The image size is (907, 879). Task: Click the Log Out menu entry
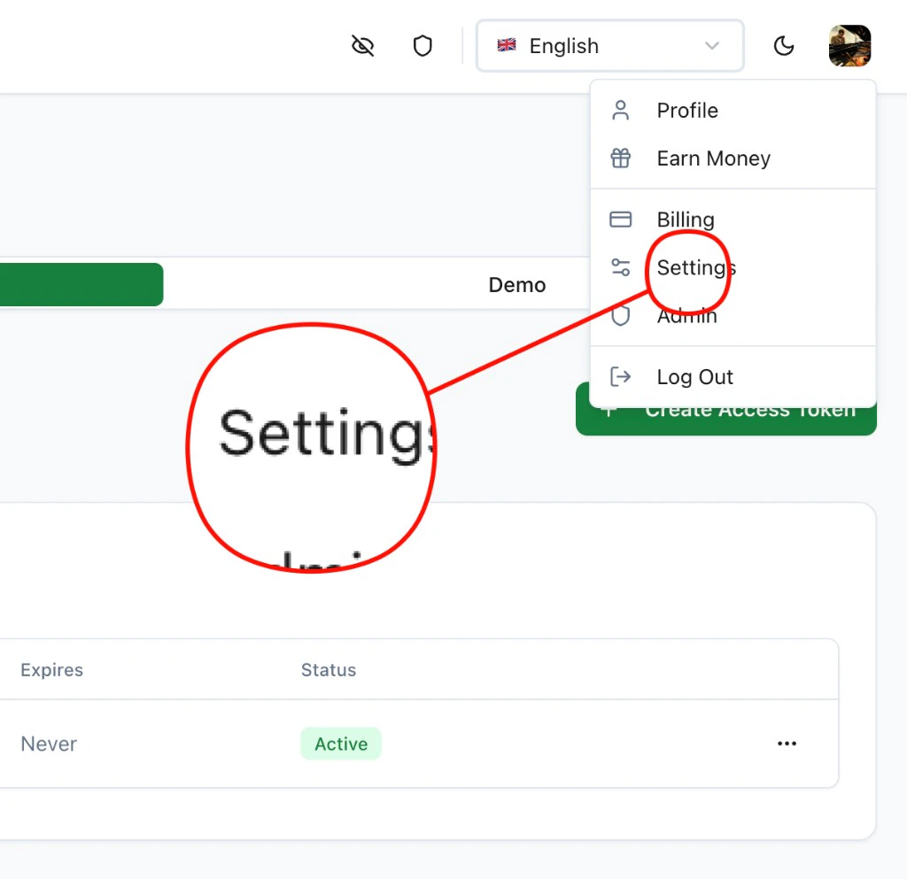point(694,376)
